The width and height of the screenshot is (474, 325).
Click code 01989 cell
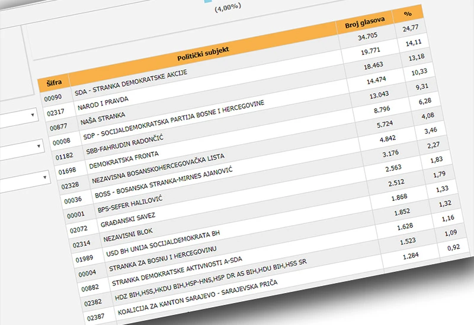coord(84,259)
